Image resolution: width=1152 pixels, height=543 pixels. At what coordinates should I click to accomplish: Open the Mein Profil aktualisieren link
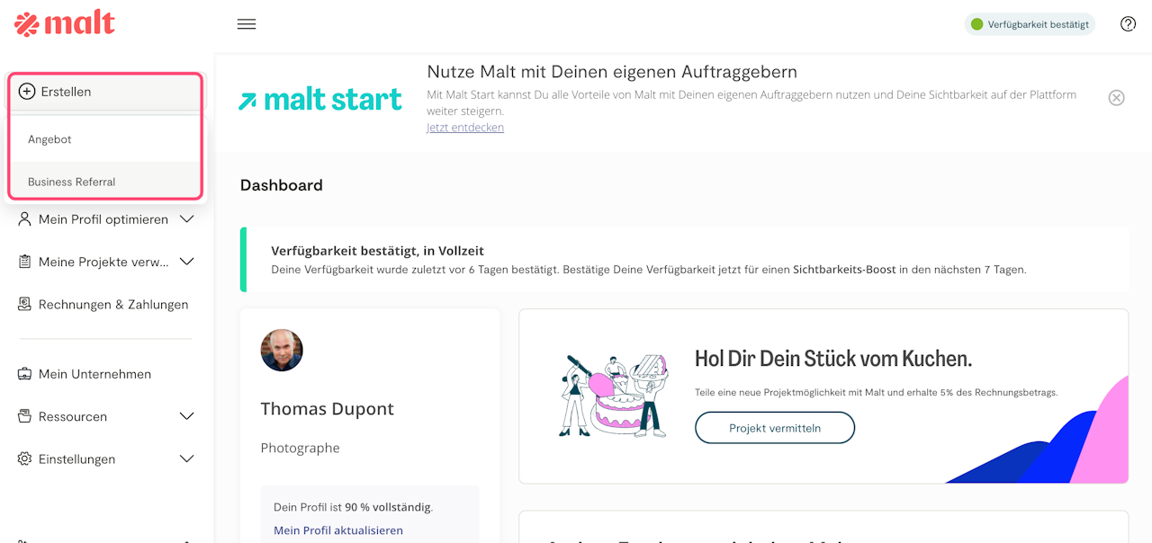click(x=338, y=530)
